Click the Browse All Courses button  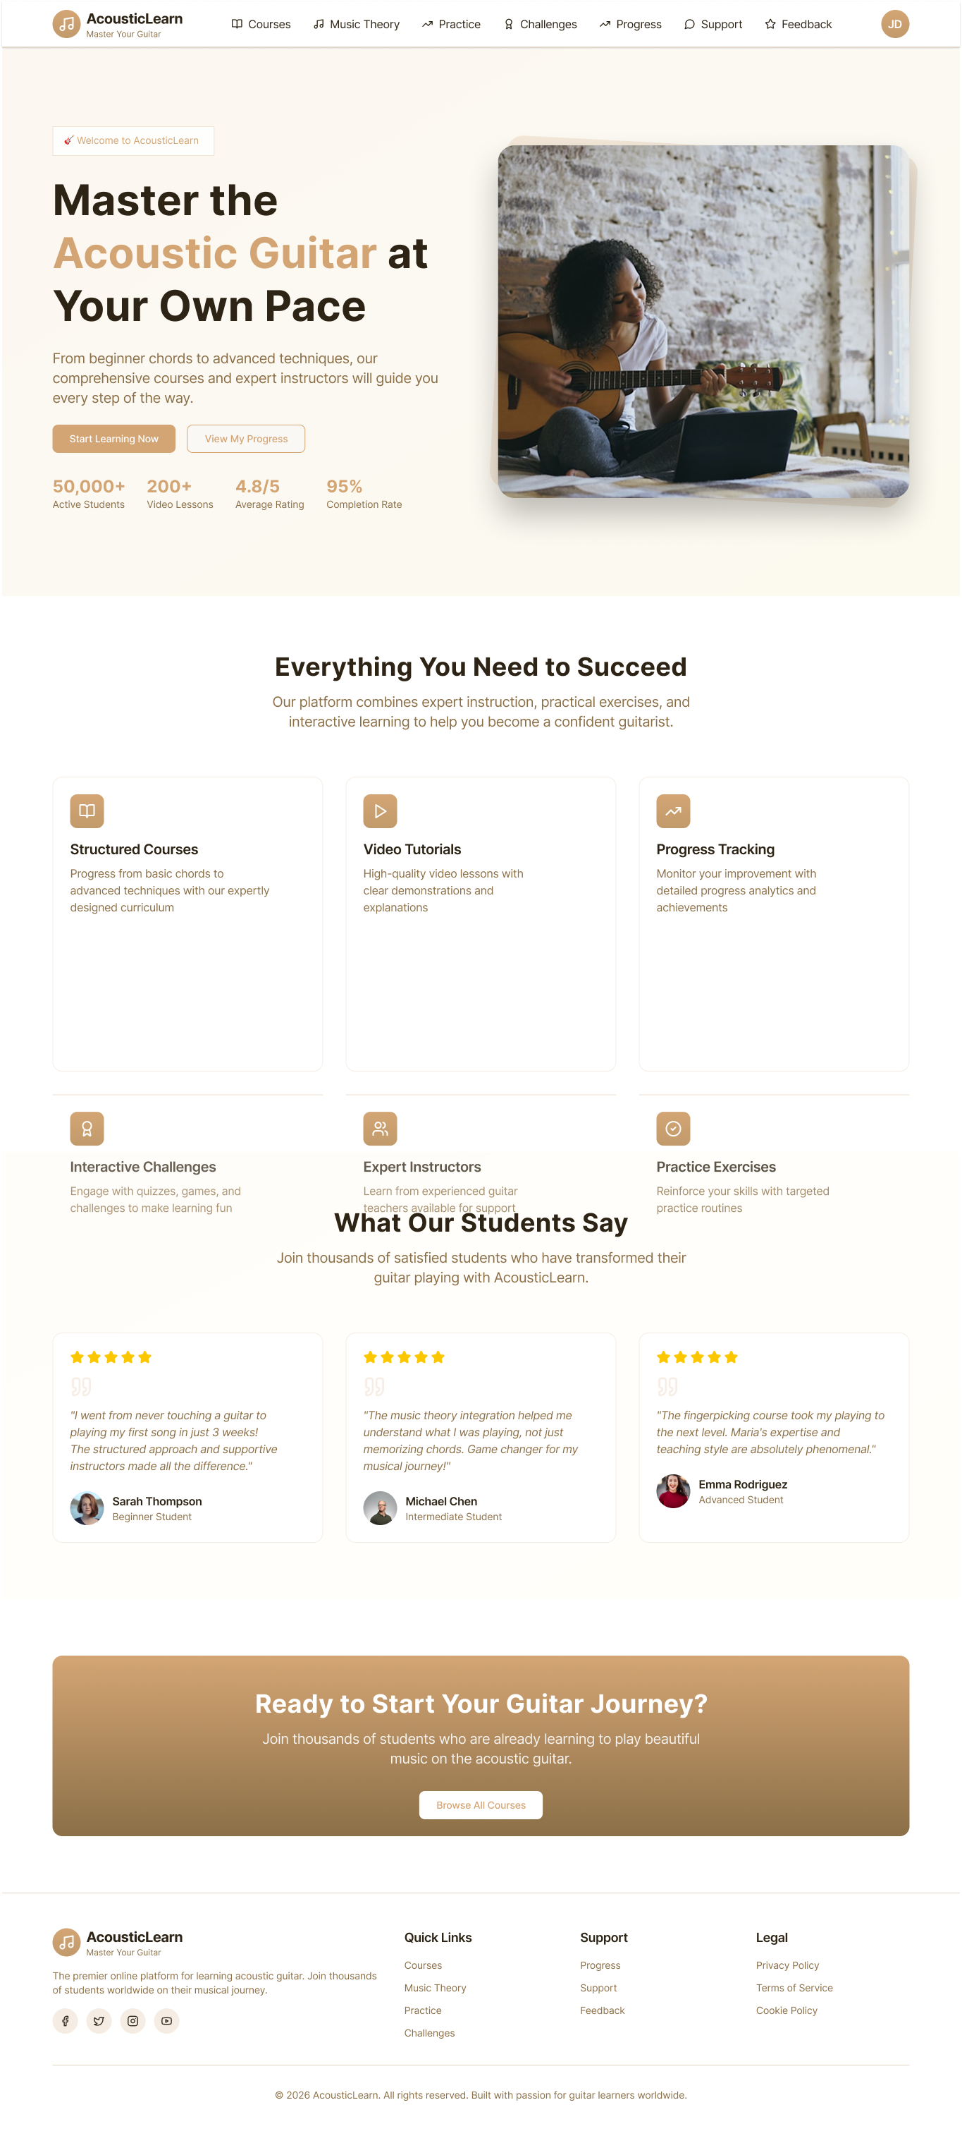click(x=481, y=1805)
